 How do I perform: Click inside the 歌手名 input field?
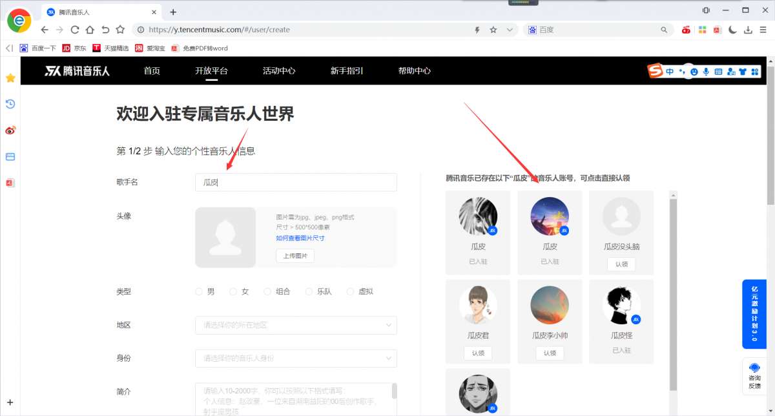[295, 182]
